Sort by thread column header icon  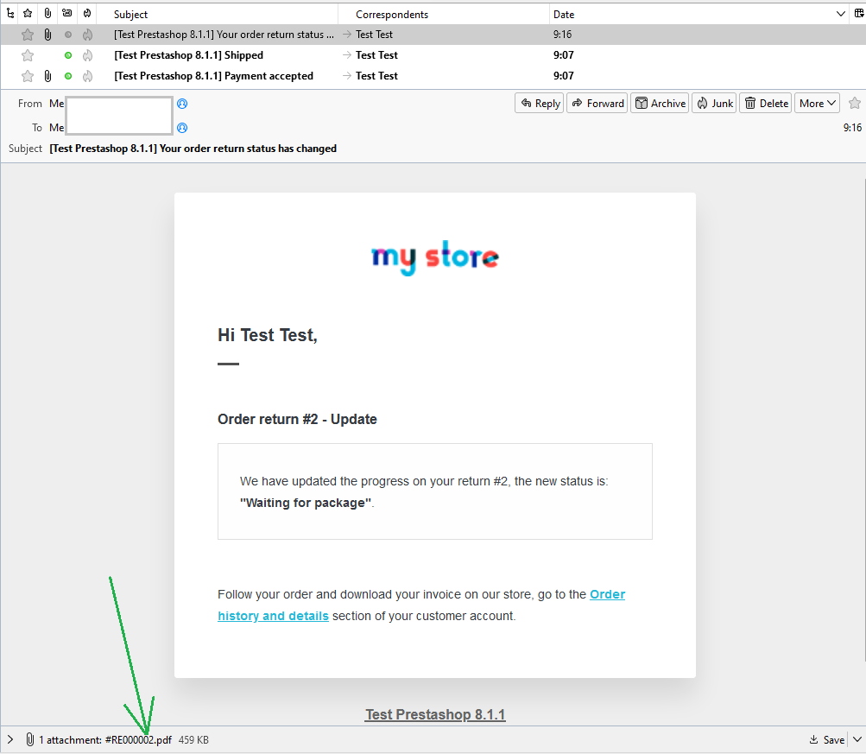[10, 13]
